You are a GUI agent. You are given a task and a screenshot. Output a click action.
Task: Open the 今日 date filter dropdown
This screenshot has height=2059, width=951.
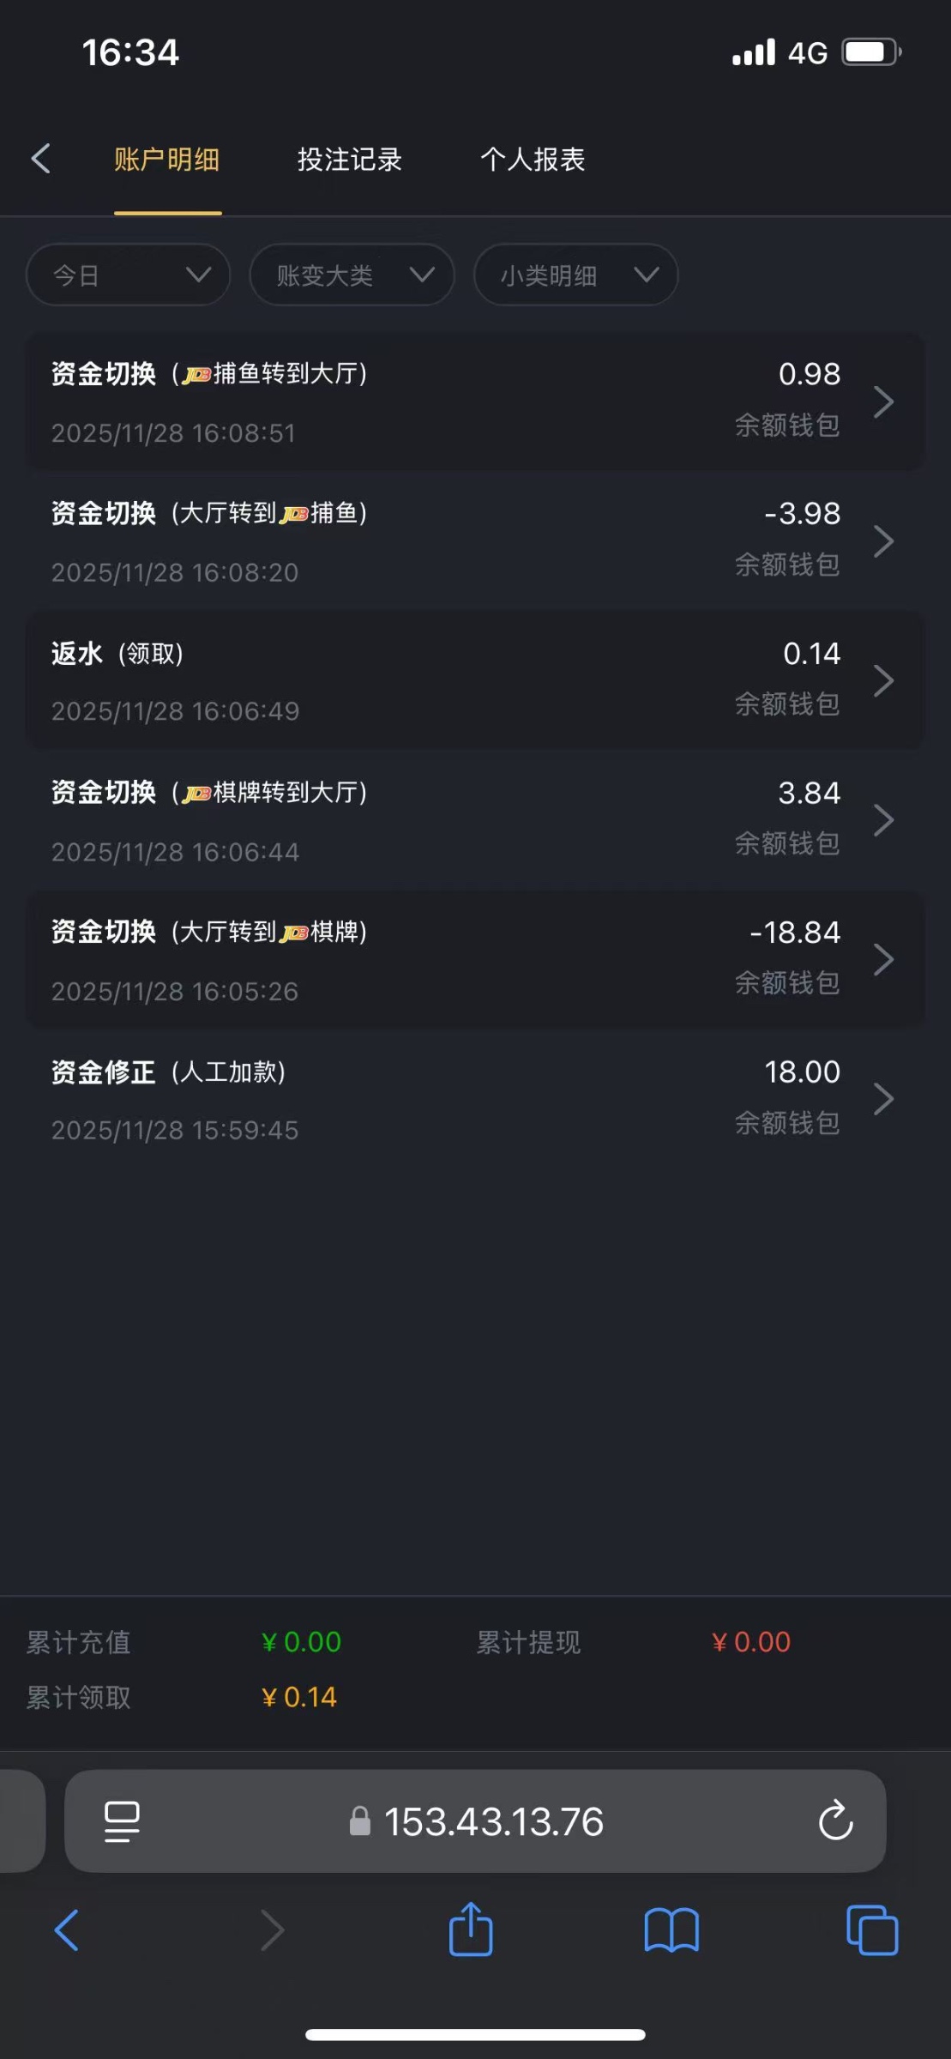(129, 275)
